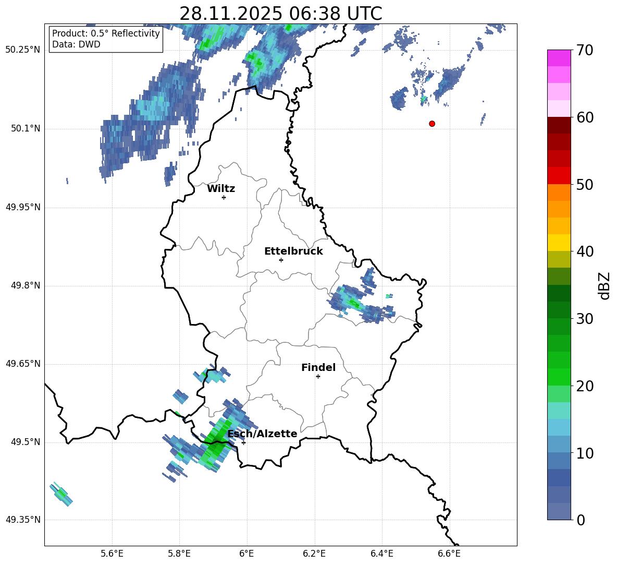Click the 40 tick on the colorbar
Viewport: 617px width, 564px height.
coord(585,251)
